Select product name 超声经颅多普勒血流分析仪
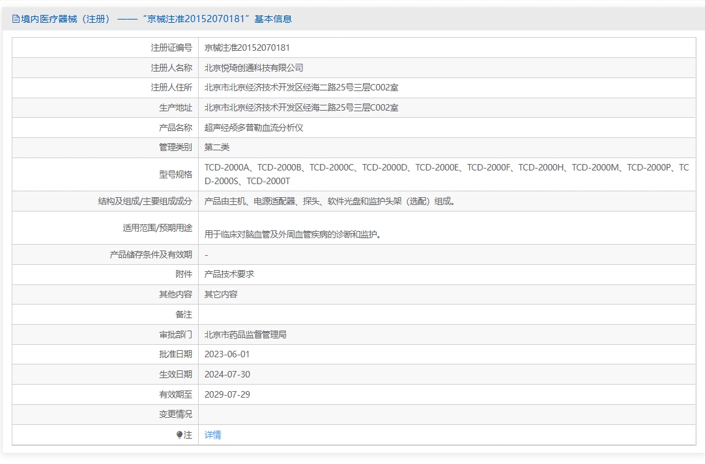Image resolution: width=705 pixels, height=464 pixels. [253, 128]
